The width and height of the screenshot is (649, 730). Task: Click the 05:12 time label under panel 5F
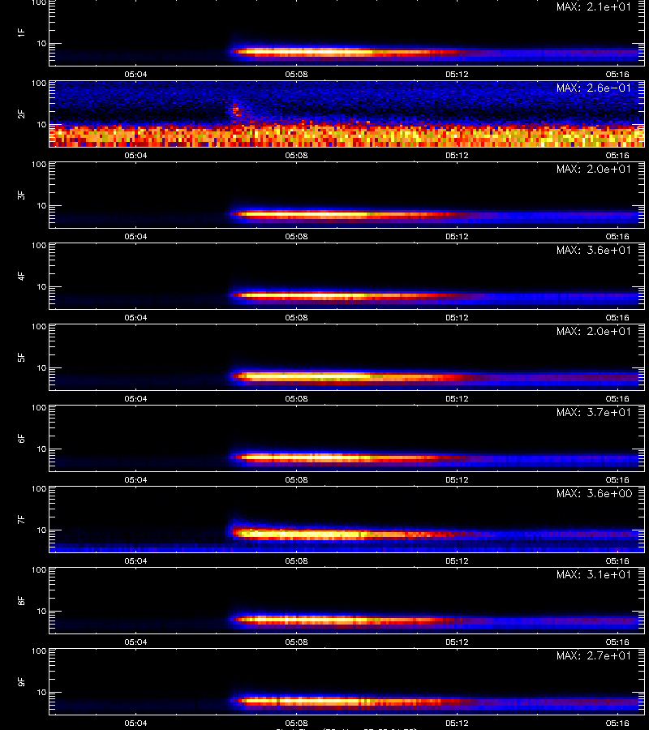click(x=457, y=398)
